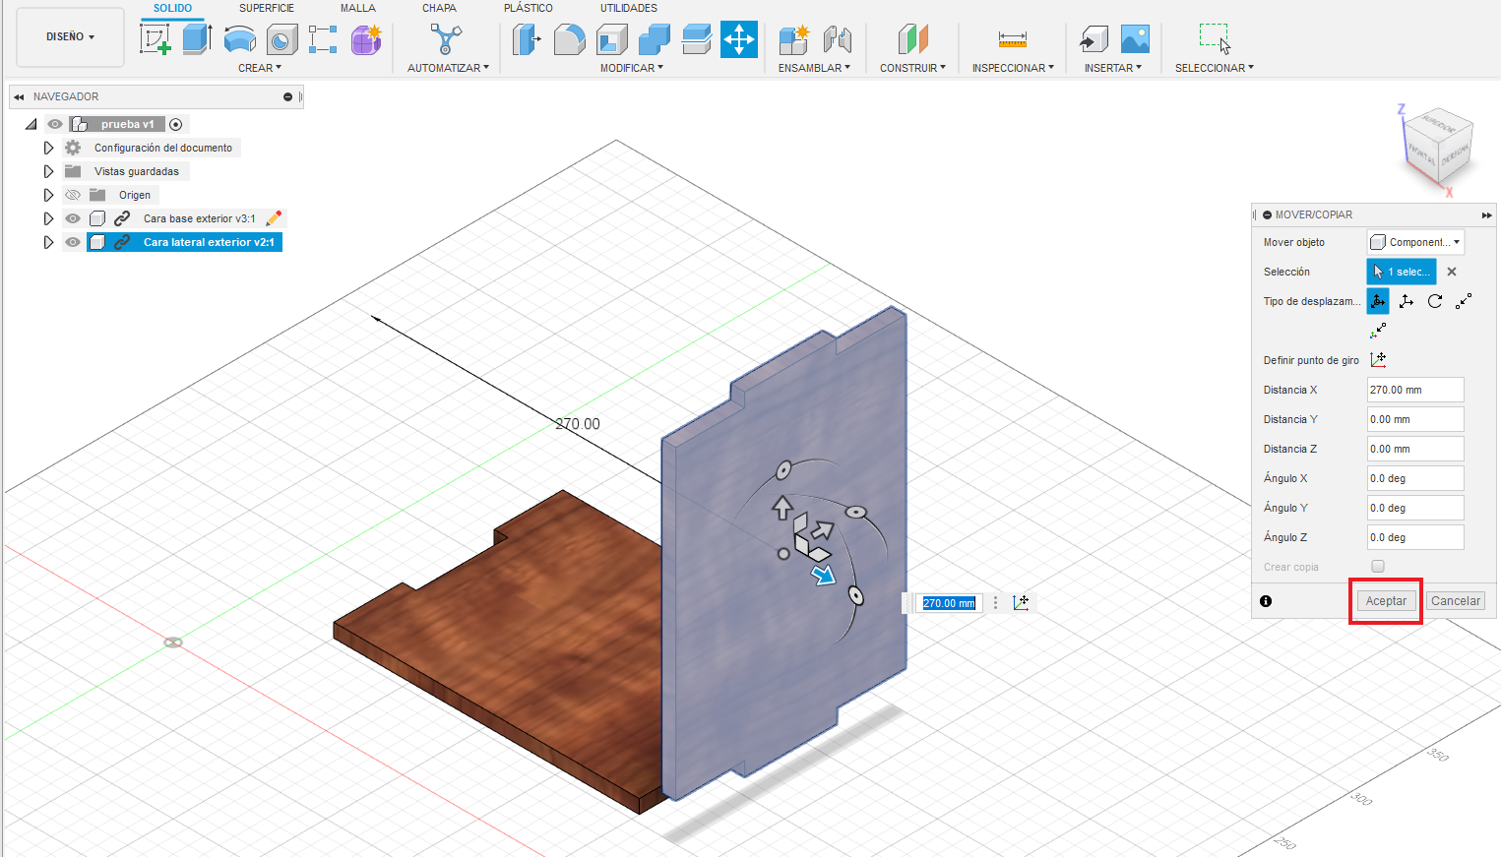
Task: Choose the Shell tool
Action: pyautogui.click(x=612, y=39)
